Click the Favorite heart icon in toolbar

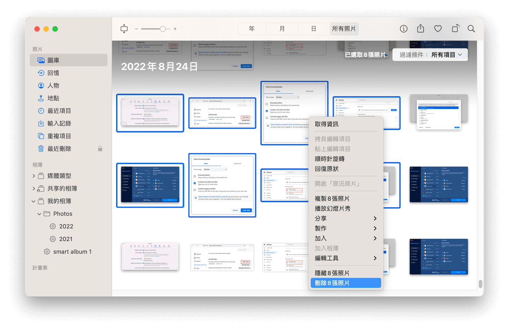coord(438,29)
